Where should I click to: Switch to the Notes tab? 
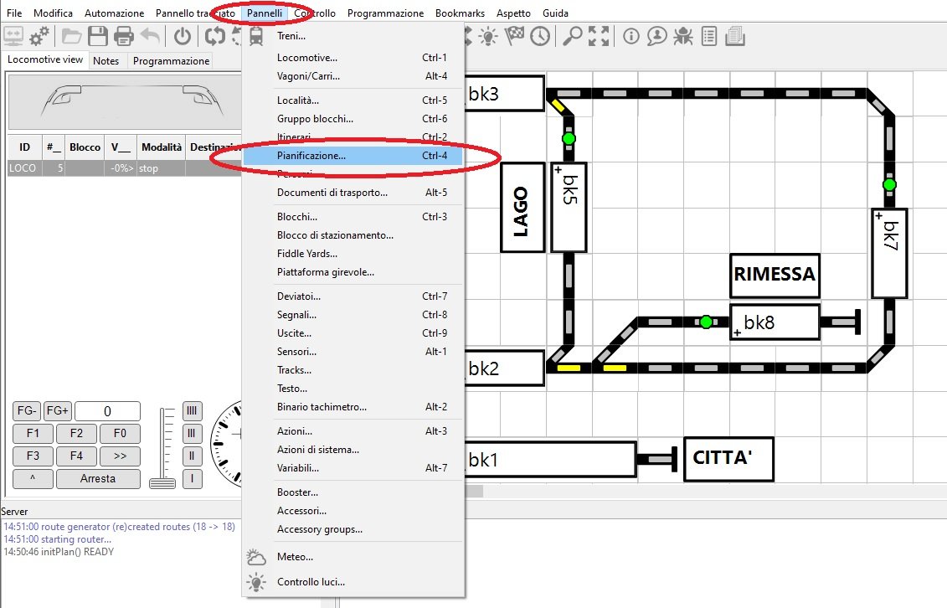pyautogui.click(x=106, y=61)
